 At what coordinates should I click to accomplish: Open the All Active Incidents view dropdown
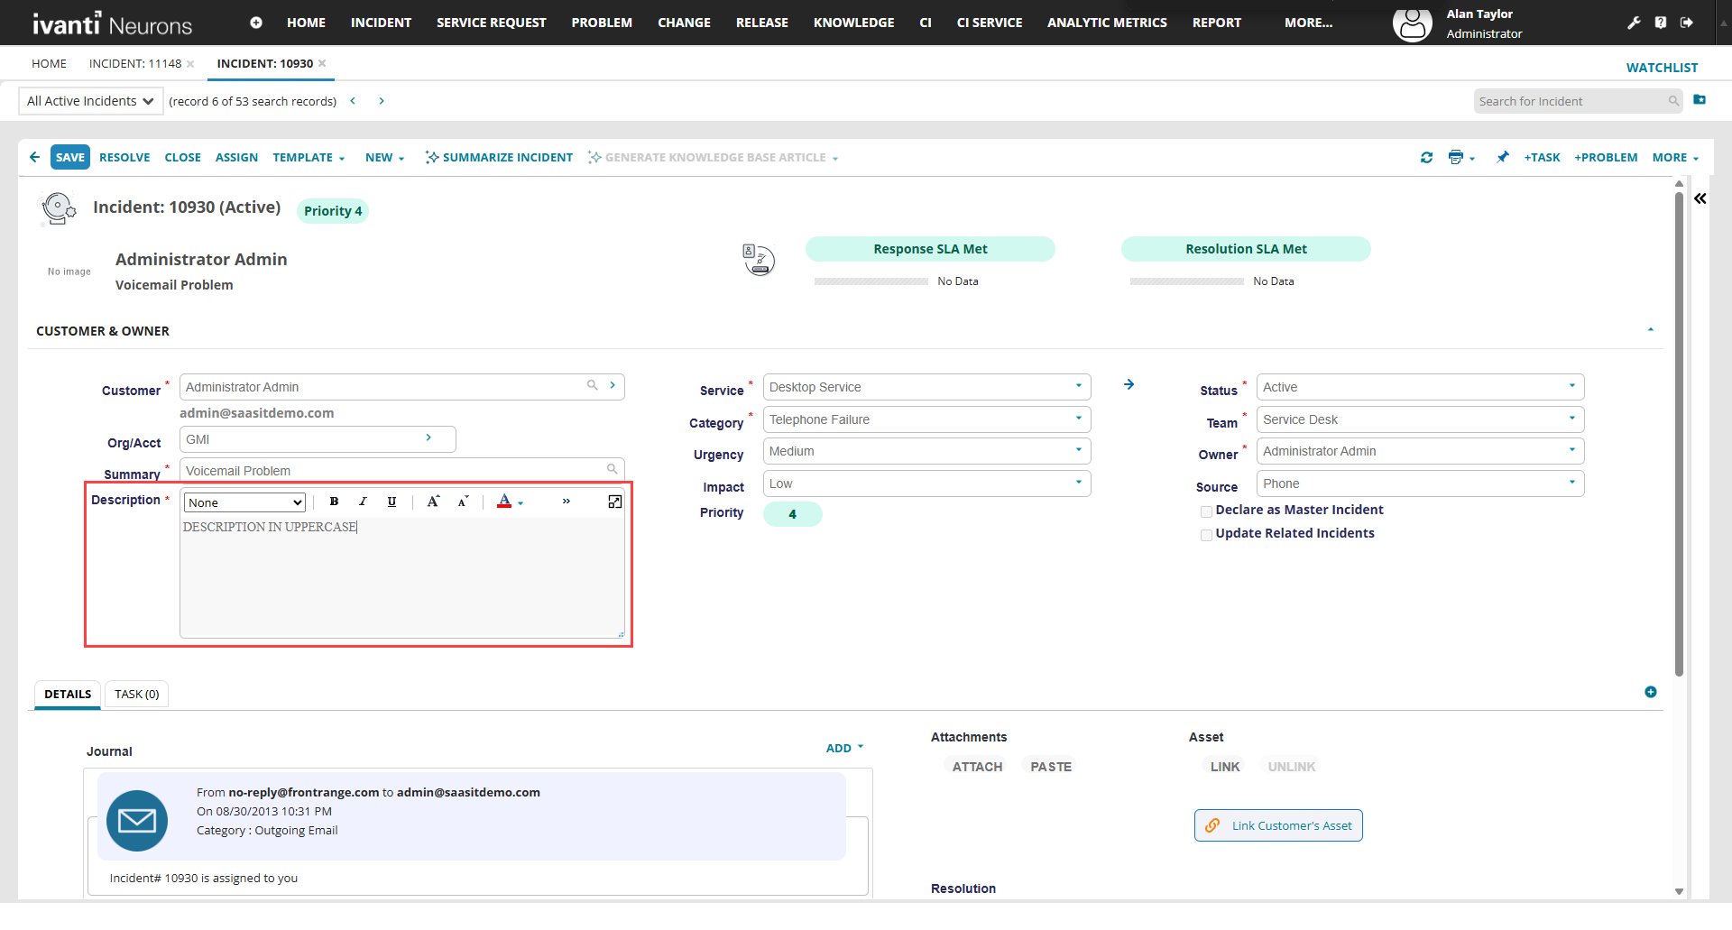pos(90,101)
